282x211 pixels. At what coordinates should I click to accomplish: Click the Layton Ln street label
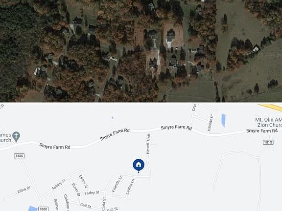[130, 187]
